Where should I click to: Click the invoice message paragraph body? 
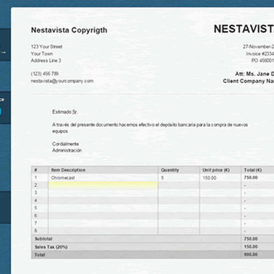(150, 125)
